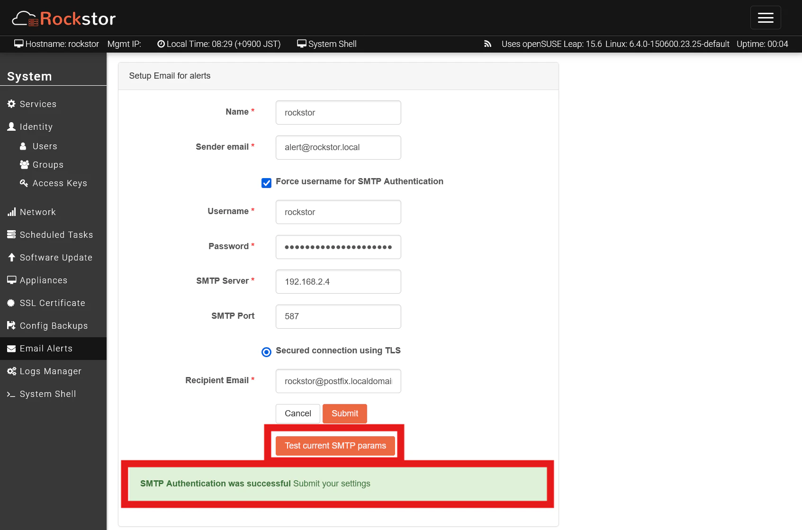
Task: Click the Services gear icon
Action: tap(11, 104)
